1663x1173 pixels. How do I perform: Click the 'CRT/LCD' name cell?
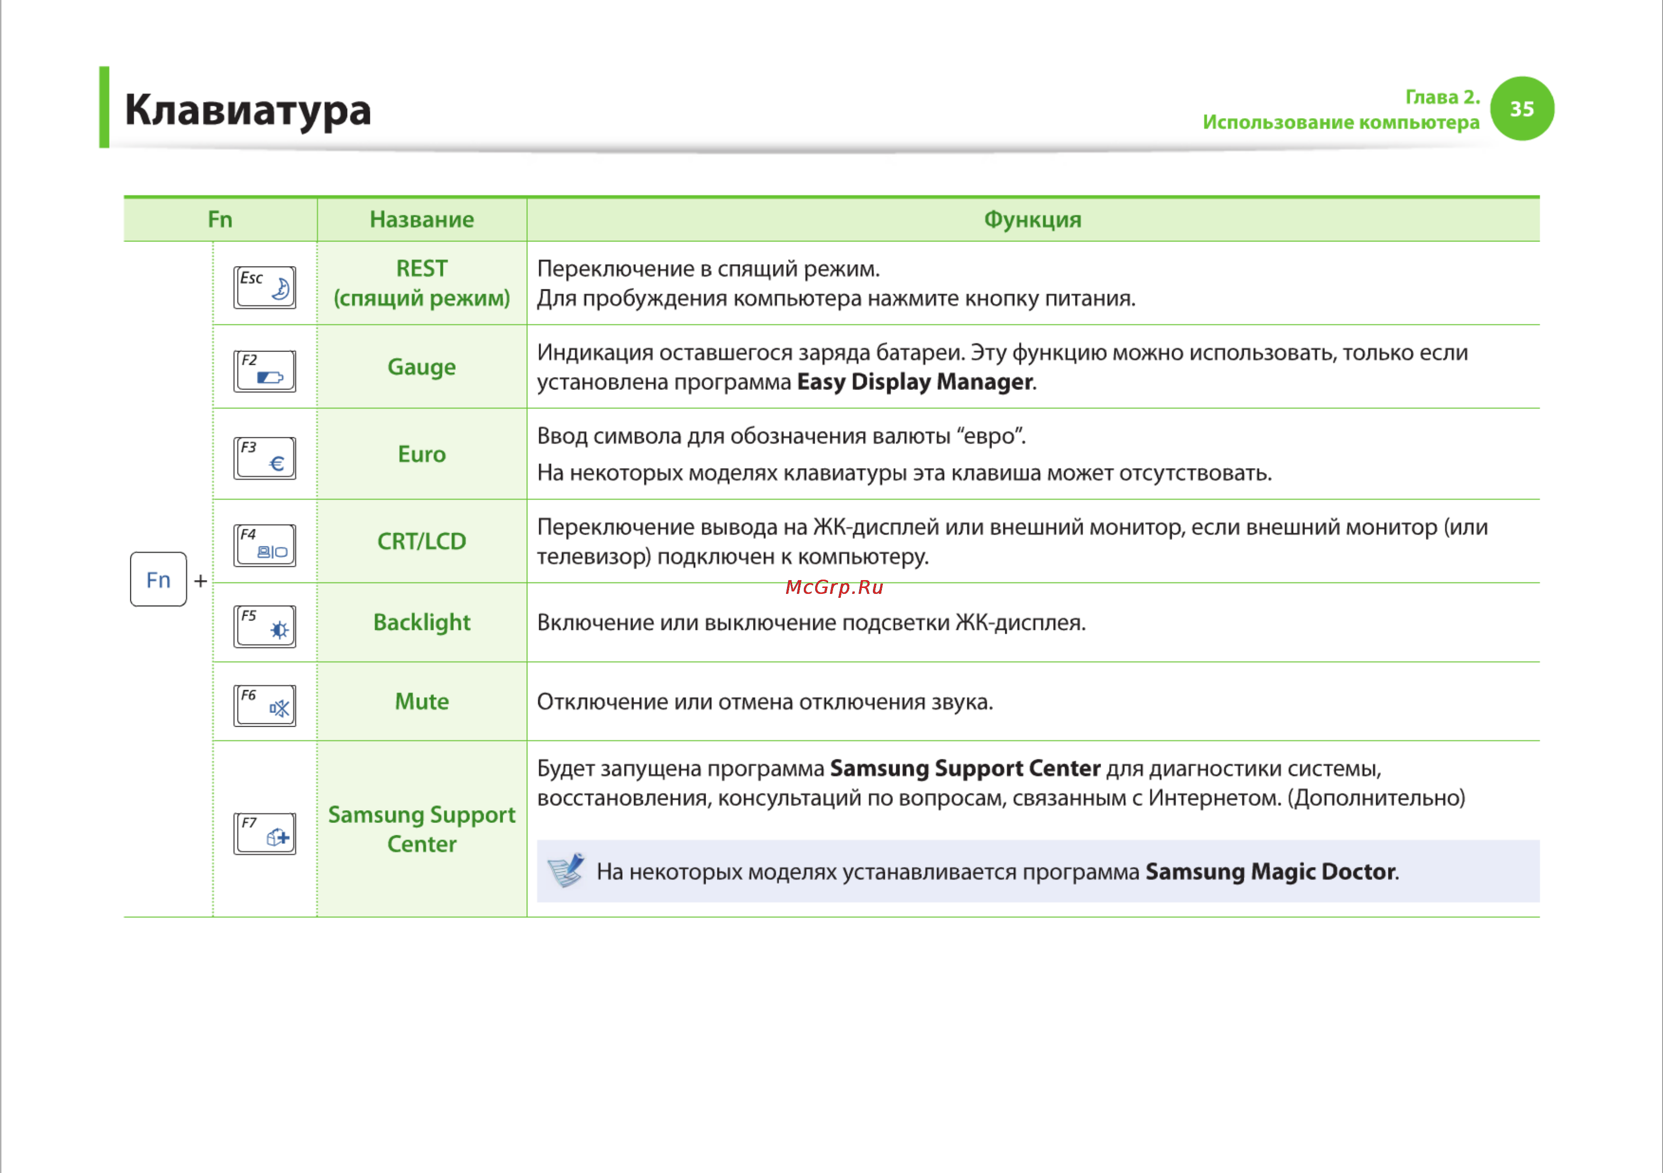[422, 541]
